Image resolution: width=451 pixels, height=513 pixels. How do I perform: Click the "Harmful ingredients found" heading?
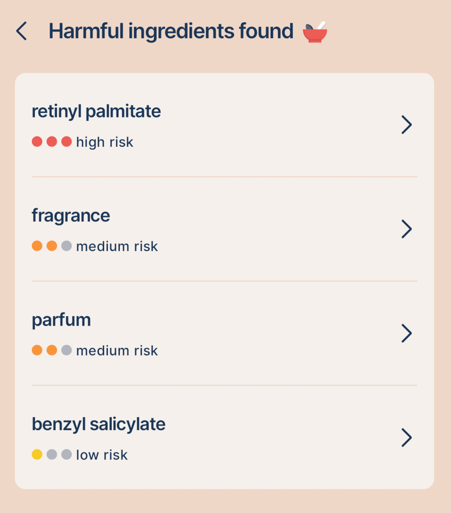tap(171, 32)
